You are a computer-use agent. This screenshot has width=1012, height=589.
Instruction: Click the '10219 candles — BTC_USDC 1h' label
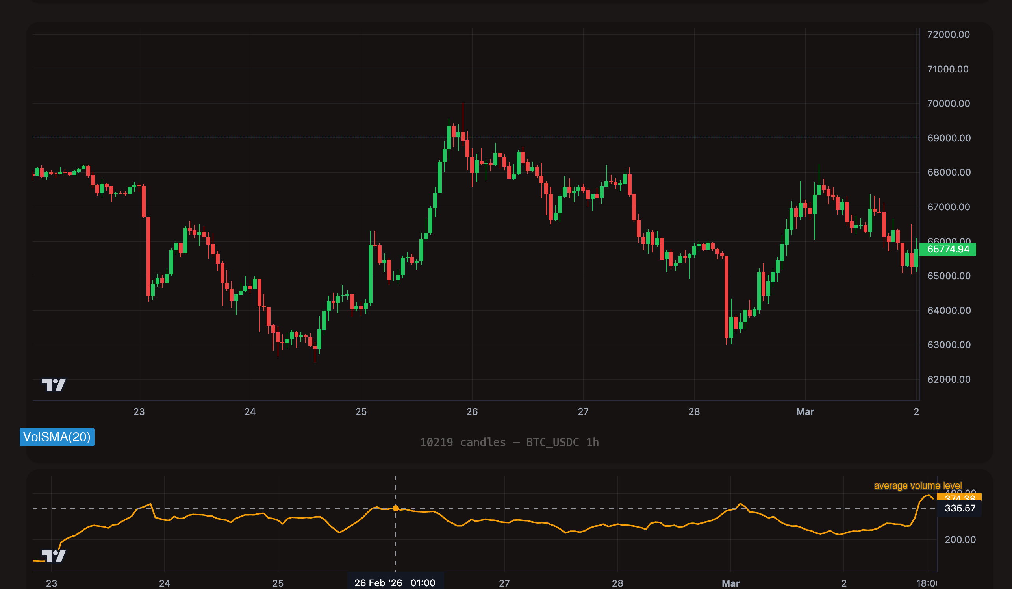point(509,443)
